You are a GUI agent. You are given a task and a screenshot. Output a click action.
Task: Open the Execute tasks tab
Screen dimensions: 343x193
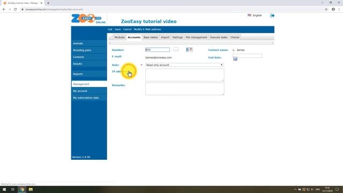219,38
